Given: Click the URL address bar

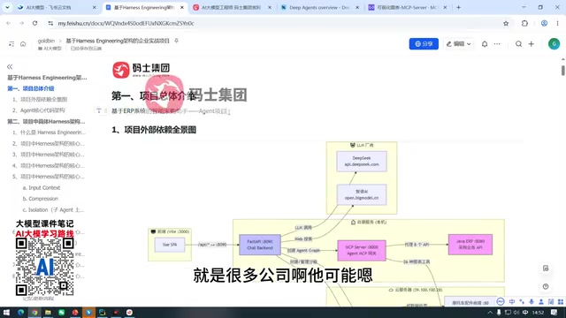Looking at the screenshot, I should point(274,23).
